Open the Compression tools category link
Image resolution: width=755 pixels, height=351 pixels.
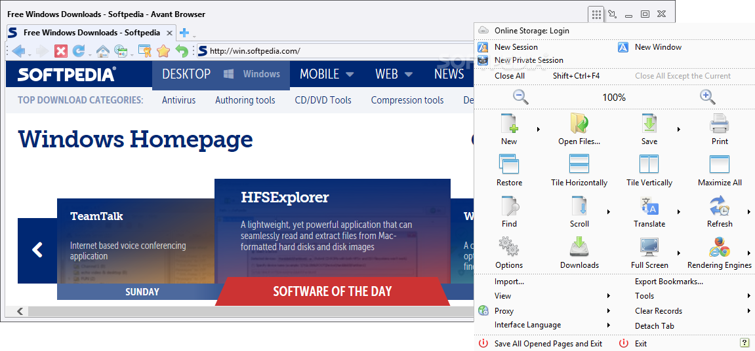(x=407, y=100)
